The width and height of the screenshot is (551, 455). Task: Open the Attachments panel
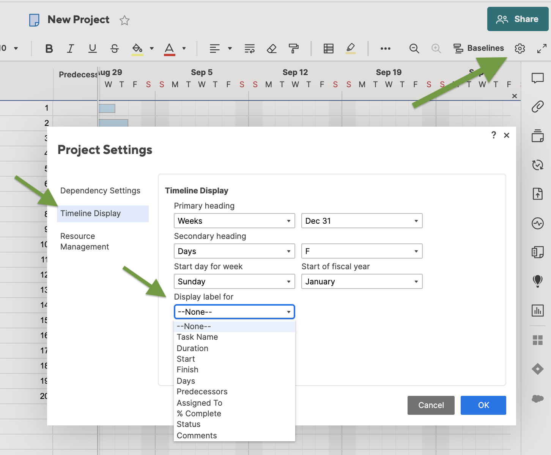[537, 107]
